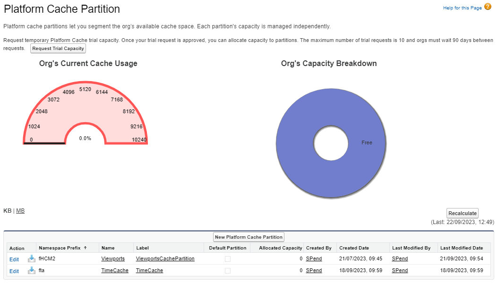498x283 pixels.
Task: Click New Platform Cache Partition button
Action: 249,237
